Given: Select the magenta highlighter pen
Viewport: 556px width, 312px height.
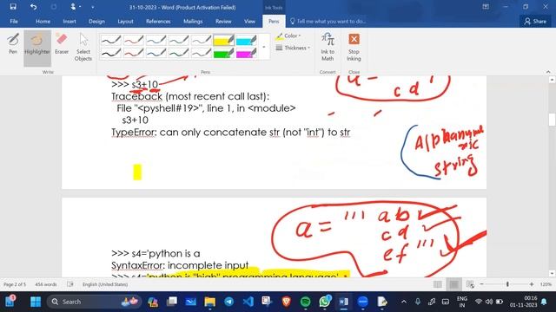Looking at the screenshot, I should 247,54.
